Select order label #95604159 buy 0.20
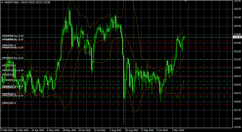The image size is (242, 132). (13, 47)
